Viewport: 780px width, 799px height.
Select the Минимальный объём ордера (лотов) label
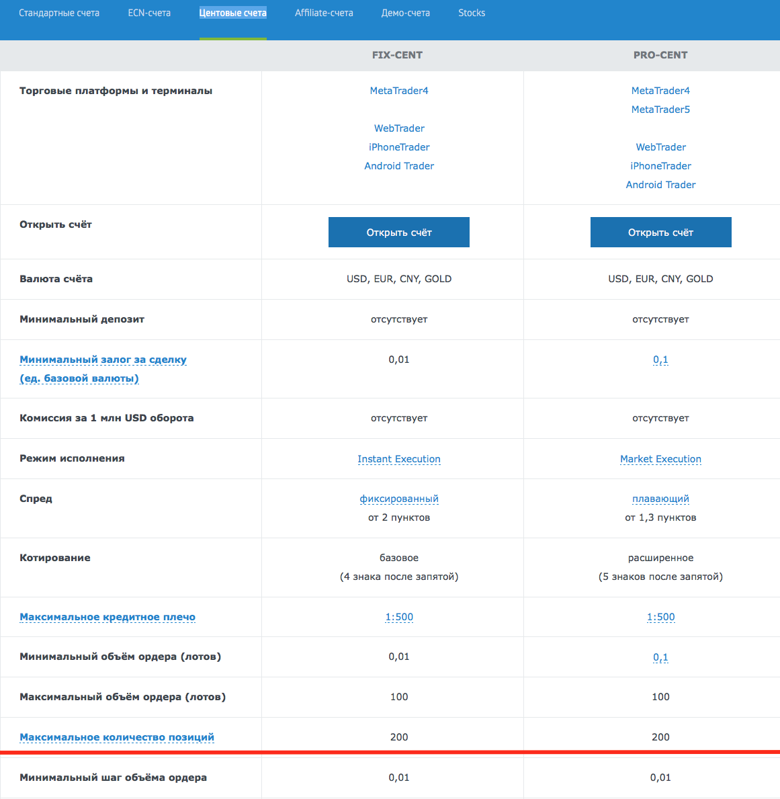pyautogui.click(x=120, y=657)
